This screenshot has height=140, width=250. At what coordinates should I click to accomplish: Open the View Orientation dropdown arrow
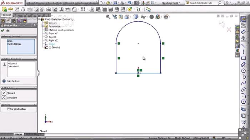[x=131, y=17]
